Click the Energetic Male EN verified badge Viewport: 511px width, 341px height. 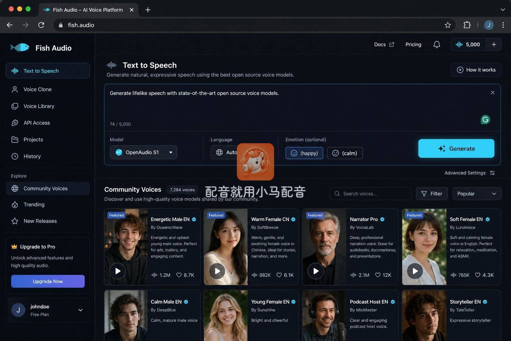coord(194,219)
